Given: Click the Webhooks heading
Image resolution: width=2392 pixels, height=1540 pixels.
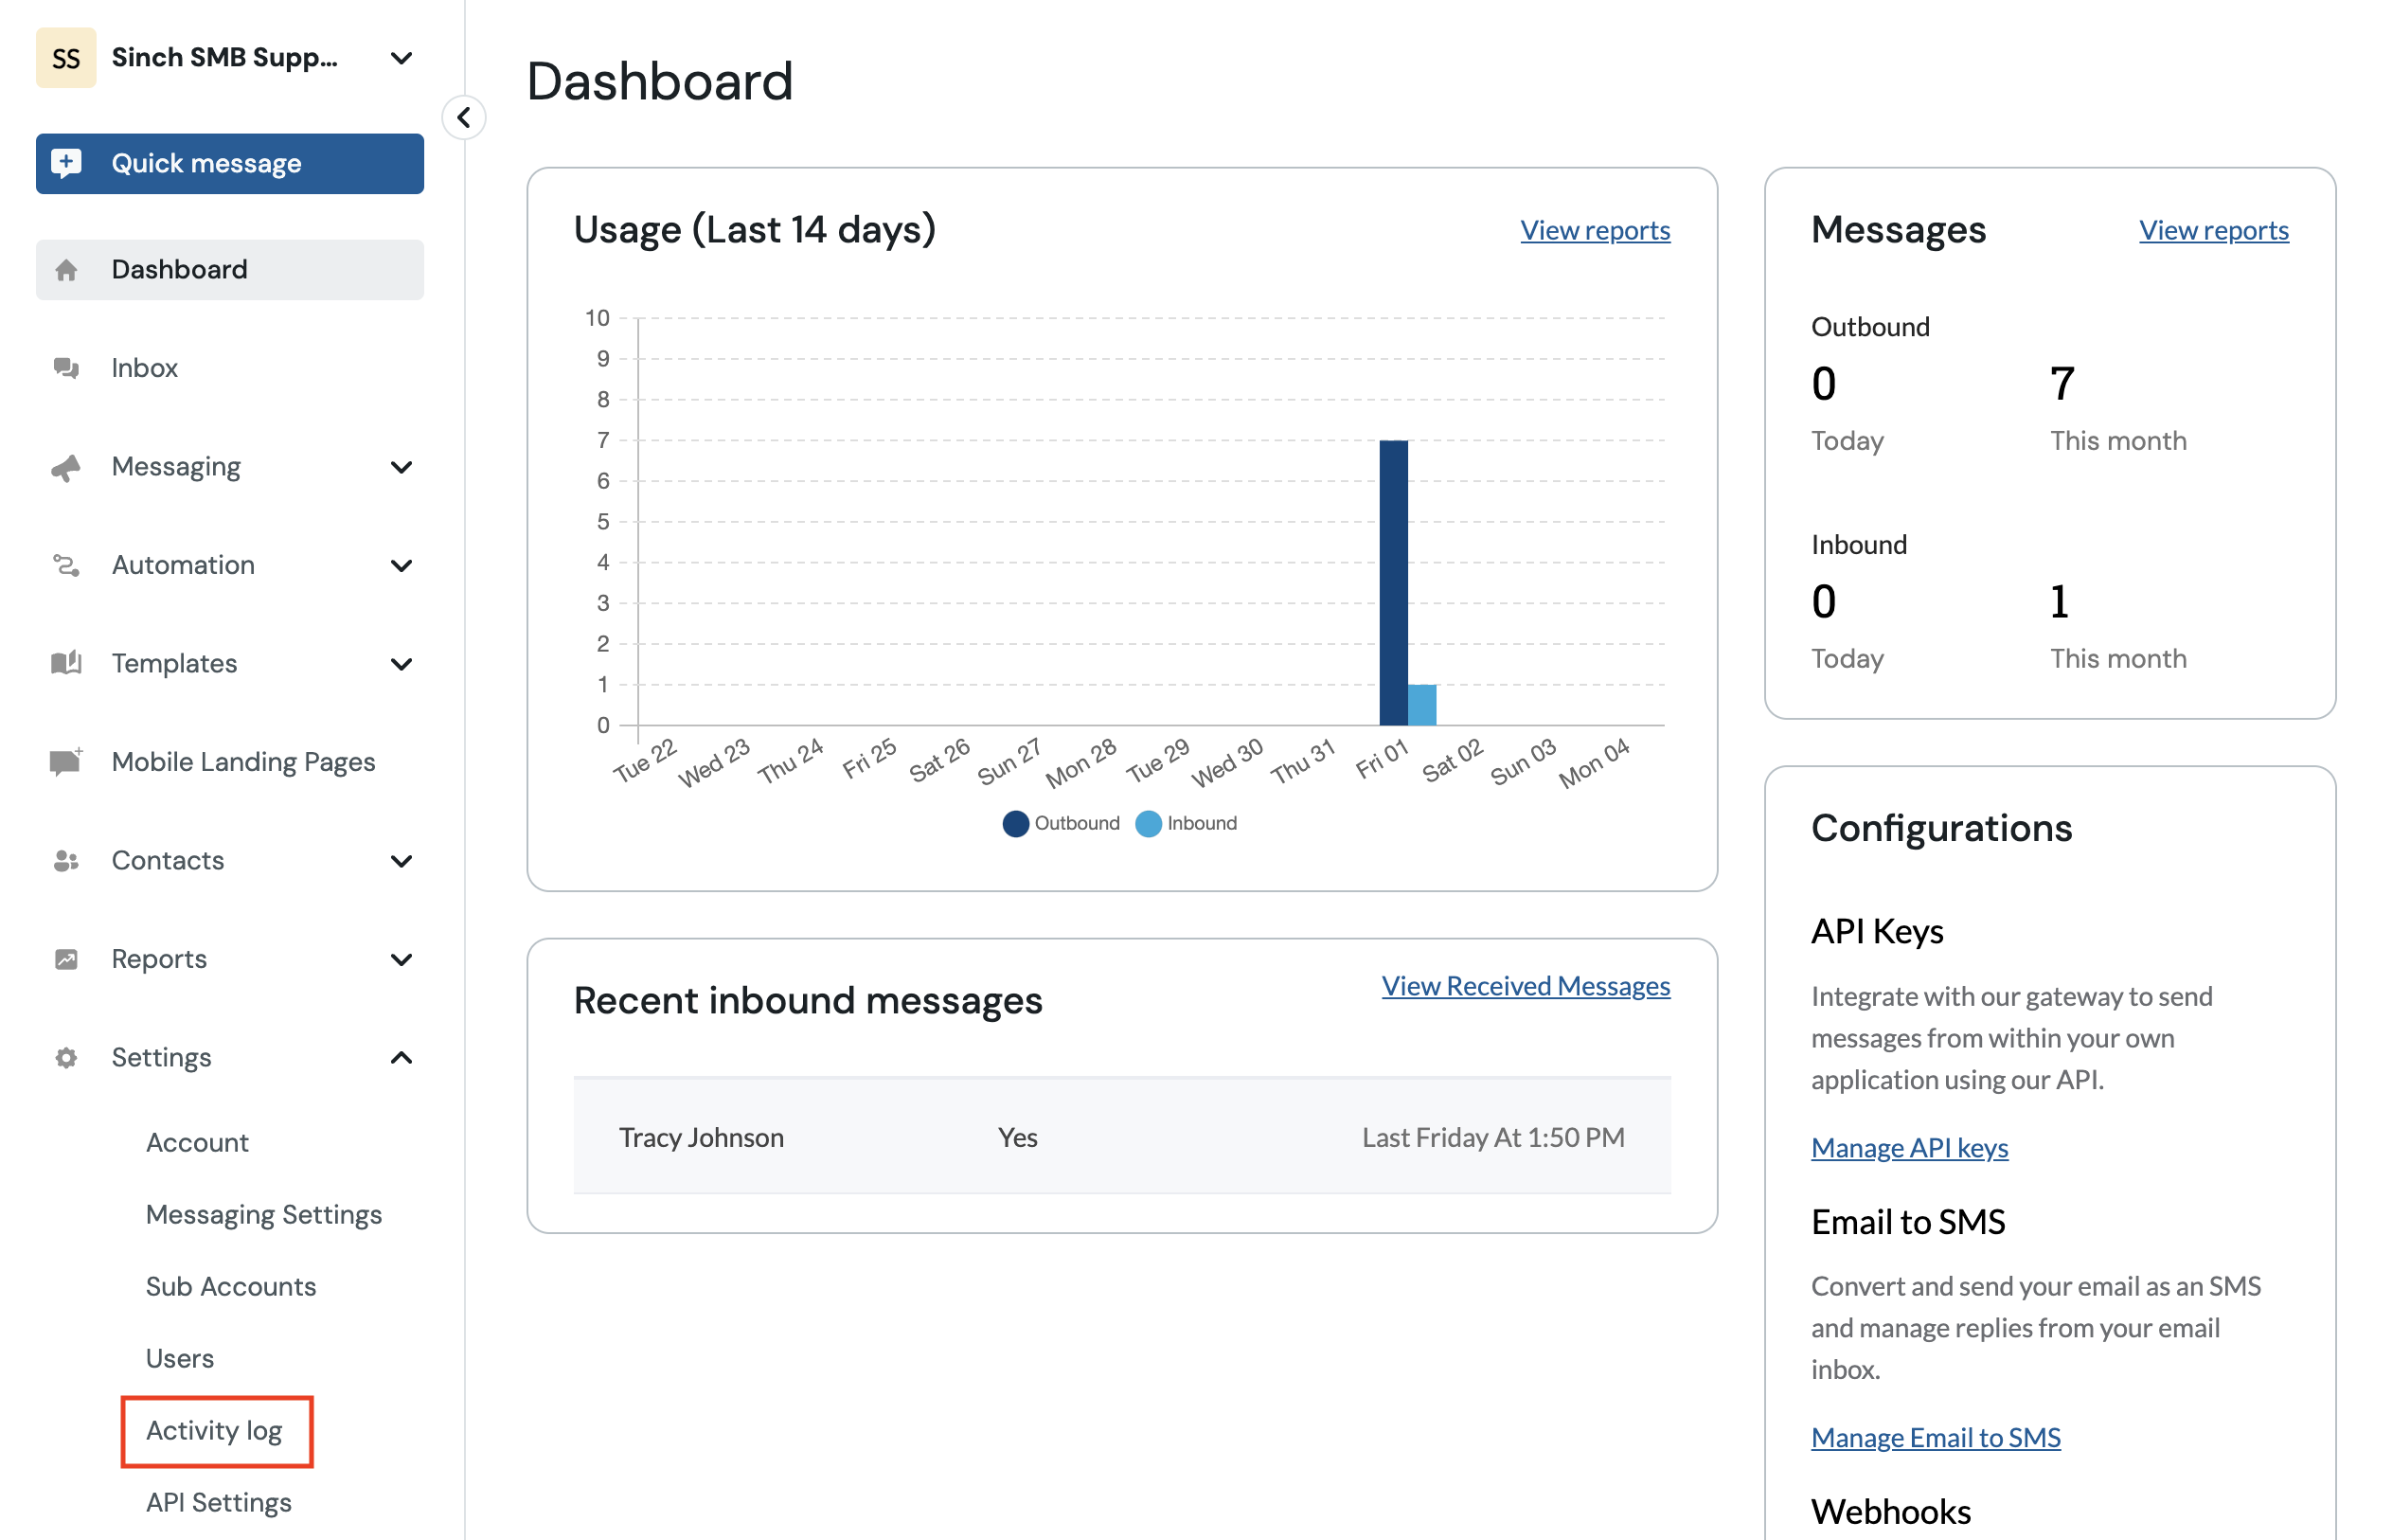Looking at the screenshot, I should 1891,1511.
